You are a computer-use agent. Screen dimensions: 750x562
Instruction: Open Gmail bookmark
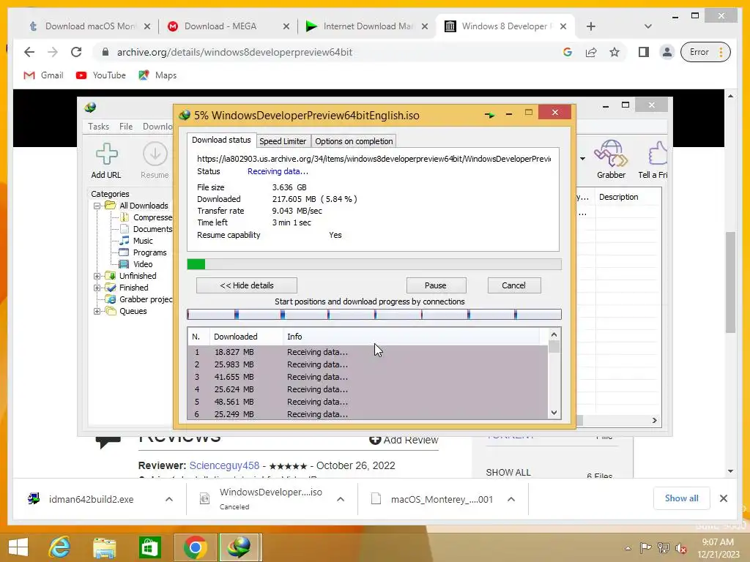tap(43, 75)
